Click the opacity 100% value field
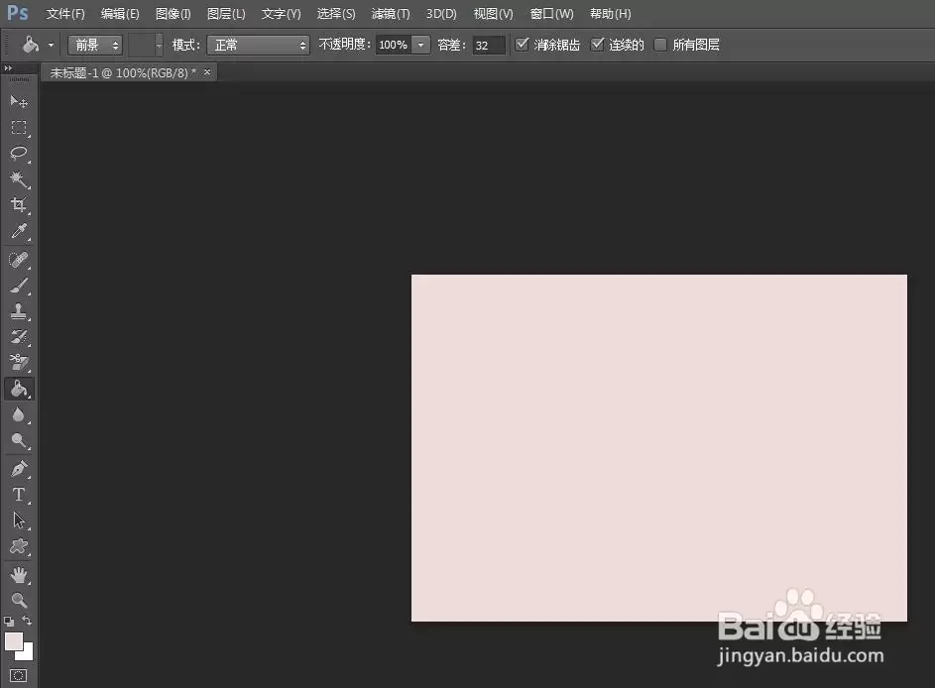 pyautogui.click(x=393, y=45)
